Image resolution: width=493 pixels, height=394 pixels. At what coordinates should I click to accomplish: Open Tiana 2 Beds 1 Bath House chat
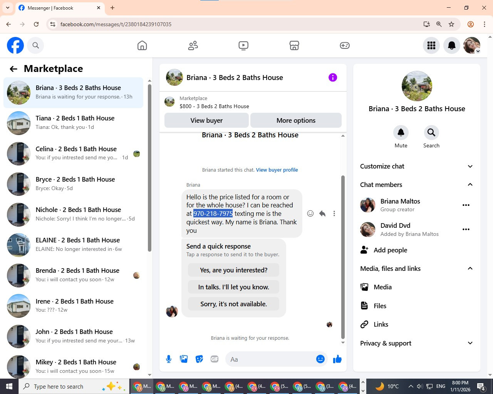tap(73, 123)
